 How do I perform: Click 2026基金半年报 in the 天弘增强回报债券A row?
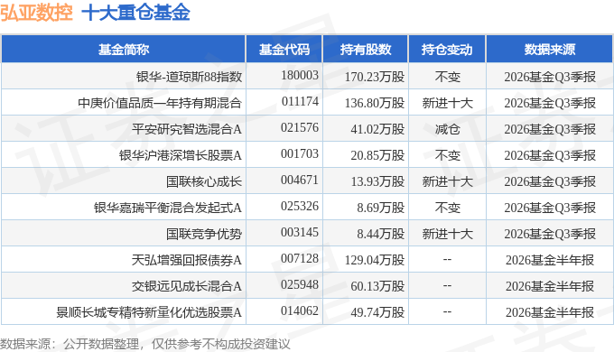tap(550, 260)
